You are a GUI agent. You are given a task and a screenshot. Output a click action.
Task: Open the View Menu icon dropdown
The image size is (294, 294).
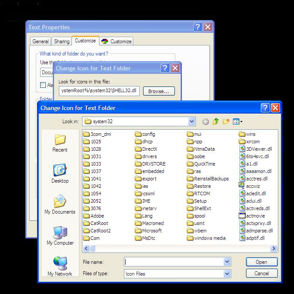point(238,121)
